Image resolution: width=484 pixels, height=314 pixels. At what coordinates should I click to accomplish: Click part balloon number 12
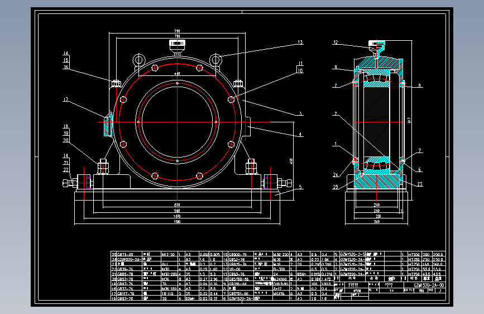click(x=336, y=42)
